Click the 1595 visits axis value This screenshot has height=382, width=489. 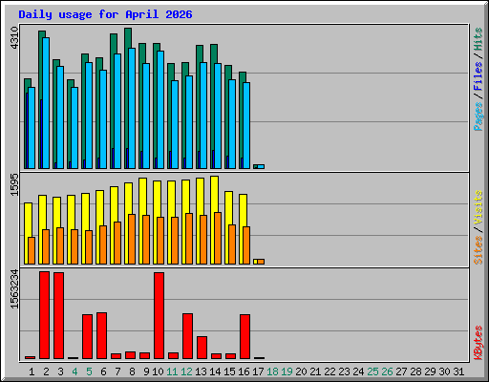point(14,184)
